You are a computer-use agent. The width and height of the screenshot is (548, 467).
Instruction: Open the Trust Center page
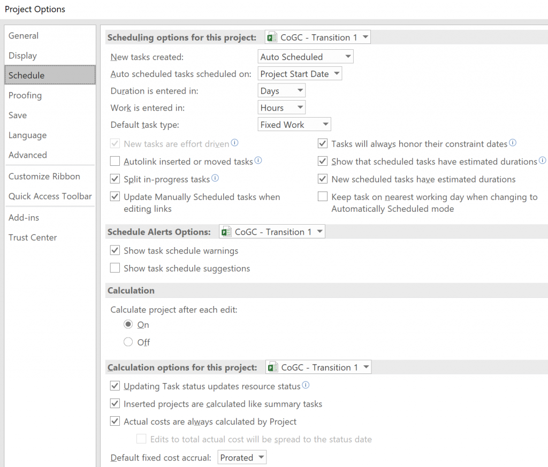coord(33,238)
